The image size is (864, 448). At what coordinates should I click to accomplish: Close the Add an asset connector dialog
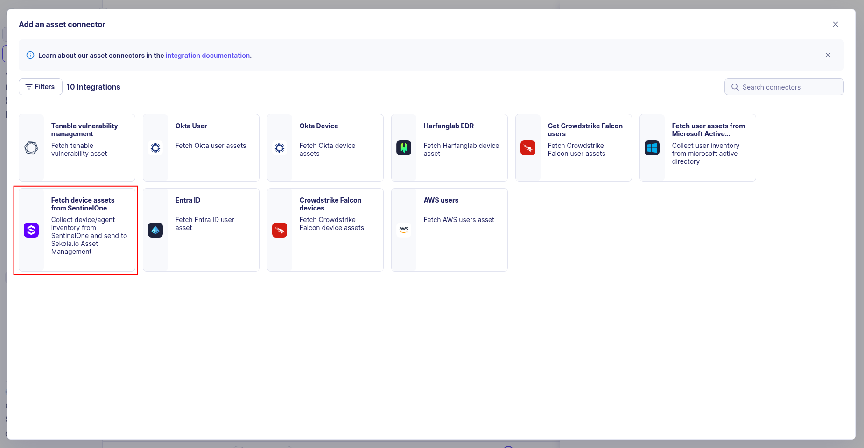tap(835, 24)
